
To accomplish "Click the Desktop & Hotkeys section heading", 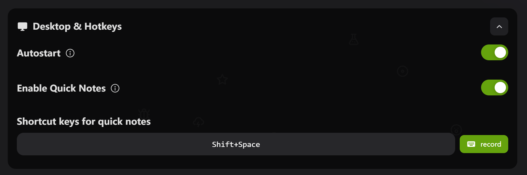I will (x=77, y=26).
